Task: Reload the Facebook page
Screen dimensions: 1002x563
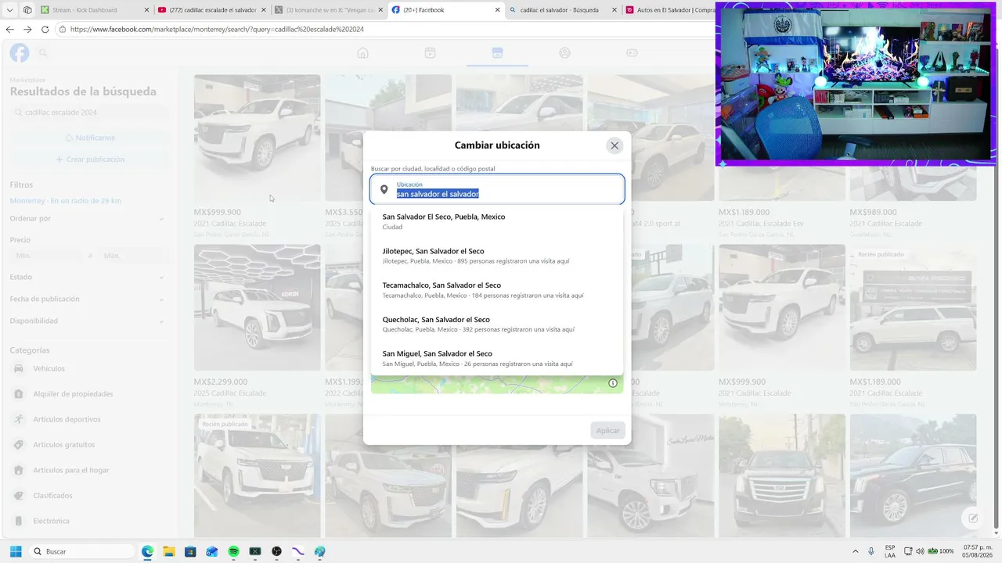Action: pyautogui.click(x=45, y=30)
